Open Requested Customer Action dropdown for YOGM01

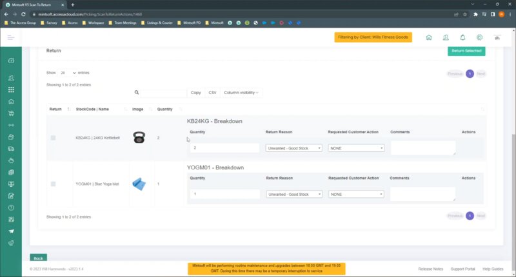pos(356,194)
